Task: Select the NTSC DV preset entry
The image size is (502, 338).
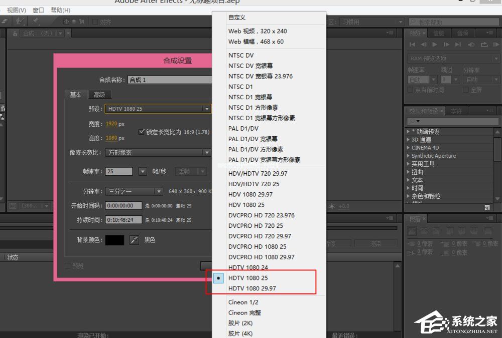Action: 240,55
